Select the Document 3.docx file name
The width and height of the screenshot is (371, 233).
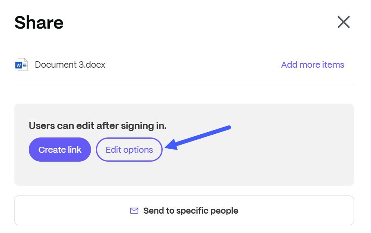(x=70, y=64)
